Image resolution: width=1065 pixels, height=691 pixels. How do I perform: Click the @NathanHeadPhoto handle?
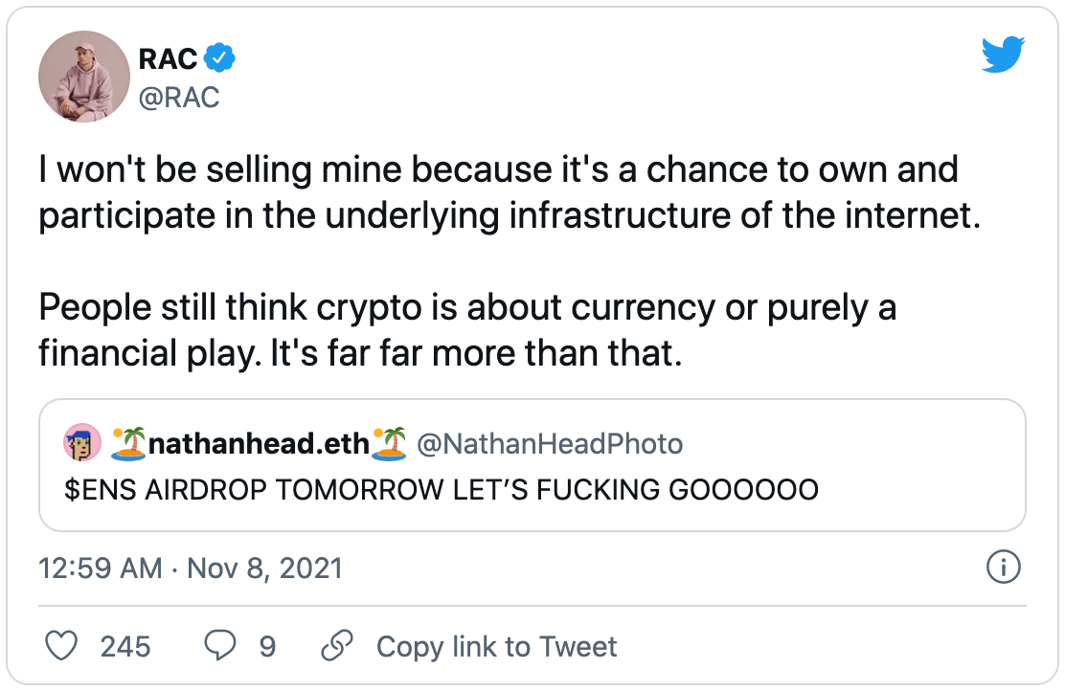551,444
